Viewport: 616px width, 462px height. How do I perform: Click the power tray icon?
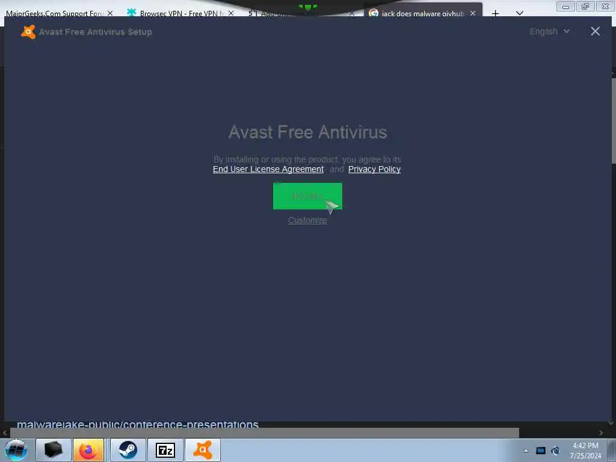coord(555,451)
